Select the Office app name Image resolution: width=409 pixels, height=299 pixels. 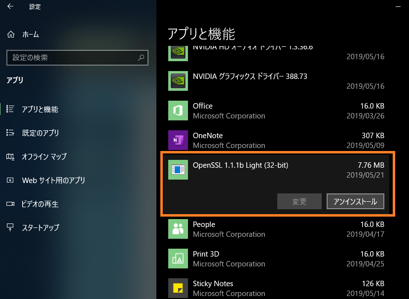click(203, 106)
